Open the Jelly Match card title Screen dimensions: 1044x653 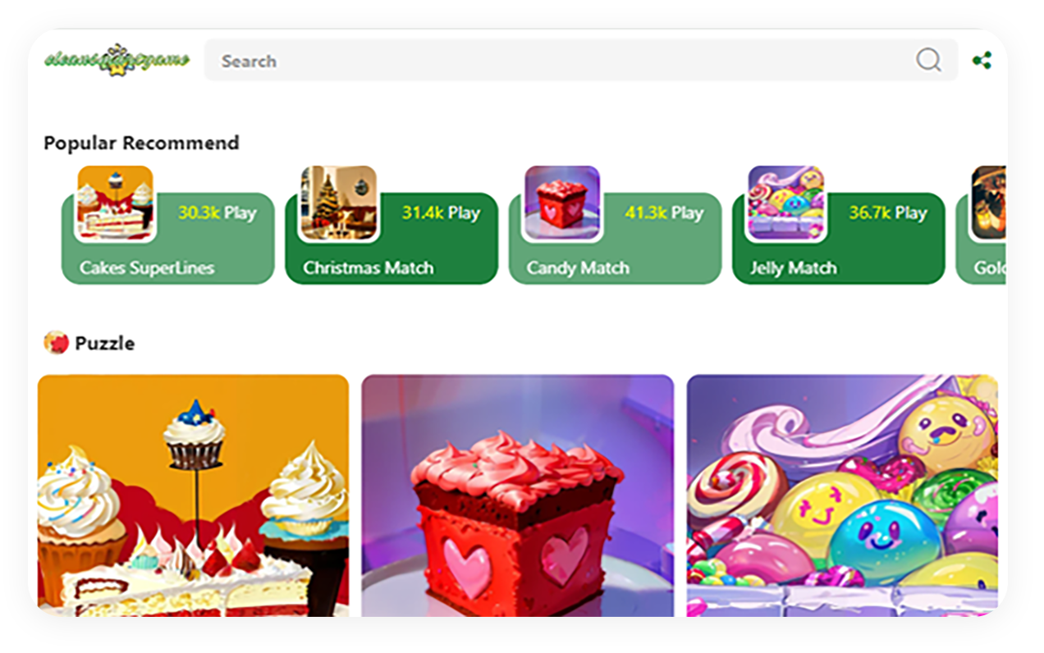pos(794,267)
